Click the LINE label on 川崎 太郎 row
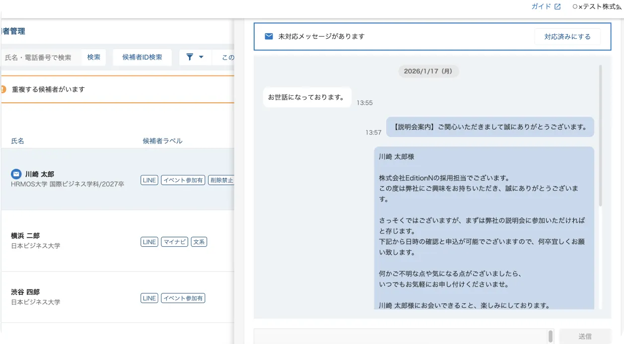 pos(149,180)
